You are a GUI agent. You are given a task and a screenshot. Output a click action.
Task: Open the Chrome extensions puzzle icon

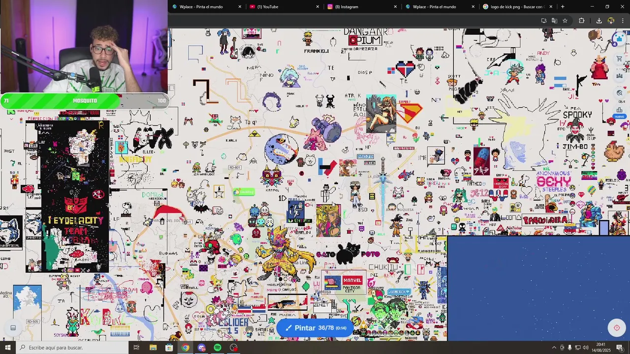(x=581, y=21)
